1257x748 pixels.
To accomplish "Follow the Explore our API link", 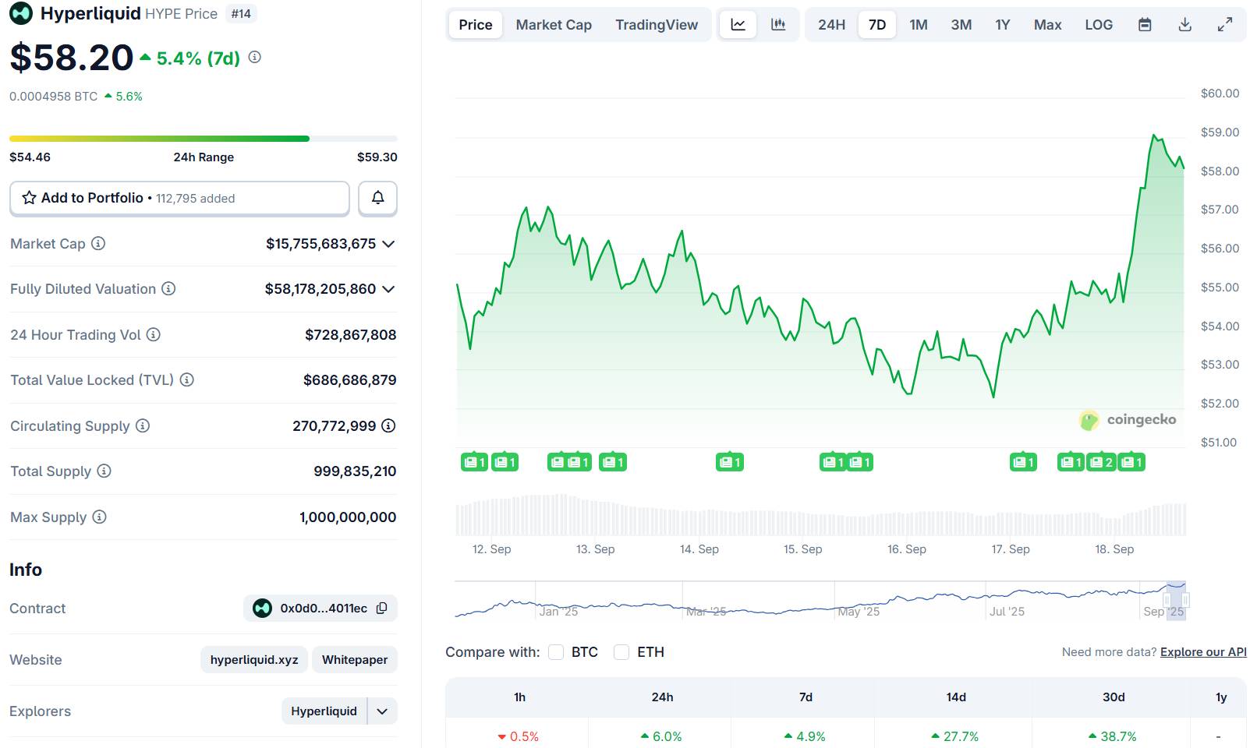I will click(x=1203, y=652).
